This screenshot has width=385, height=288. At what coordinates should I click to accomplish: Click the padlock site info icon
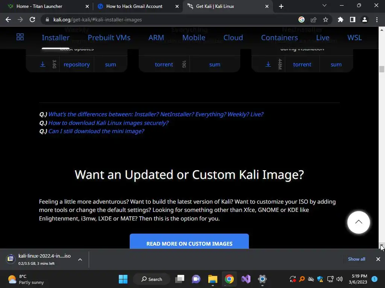47,19
